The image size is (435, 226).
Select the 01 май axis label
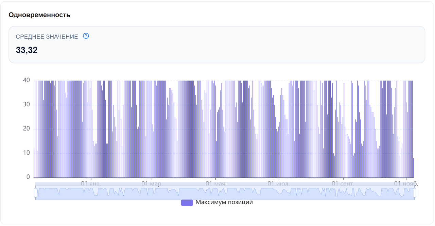(x=215, y=184)
